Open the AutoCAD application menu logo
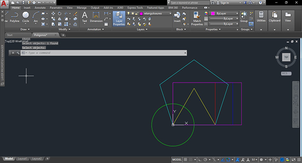Viewport: 302px width, 163px height. click(x=4, y=4)
